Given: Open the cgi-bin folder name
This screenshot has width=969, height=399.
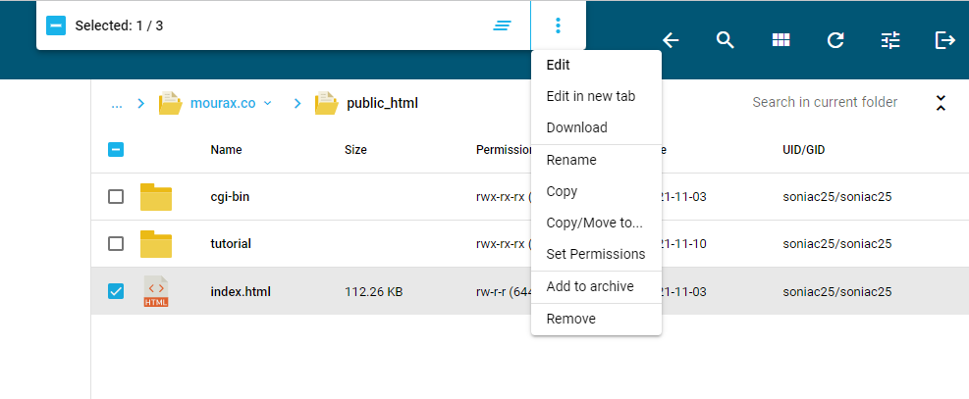Looking at the screenshot, I should [230, 197].
